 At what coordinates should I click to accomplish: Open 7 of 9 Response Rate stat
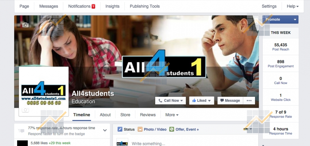point(281,114)
